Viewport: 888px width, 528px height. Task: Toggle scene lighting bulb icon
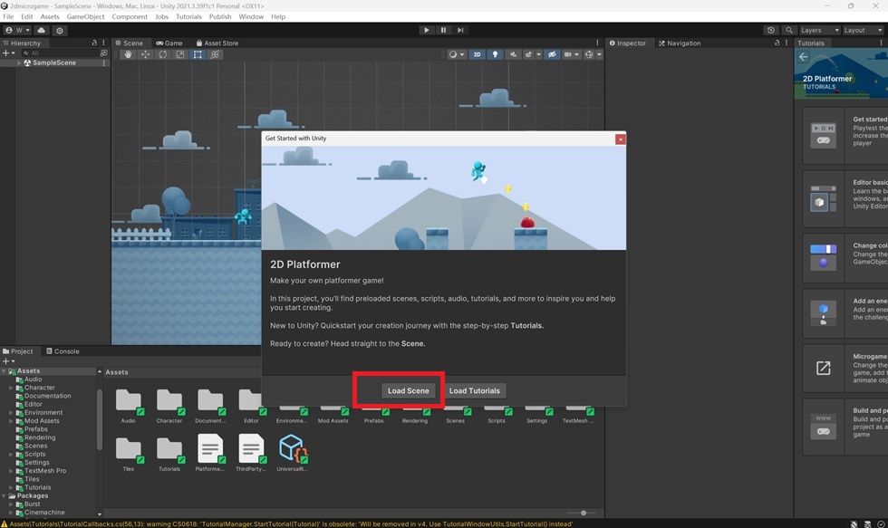point(495,54)
